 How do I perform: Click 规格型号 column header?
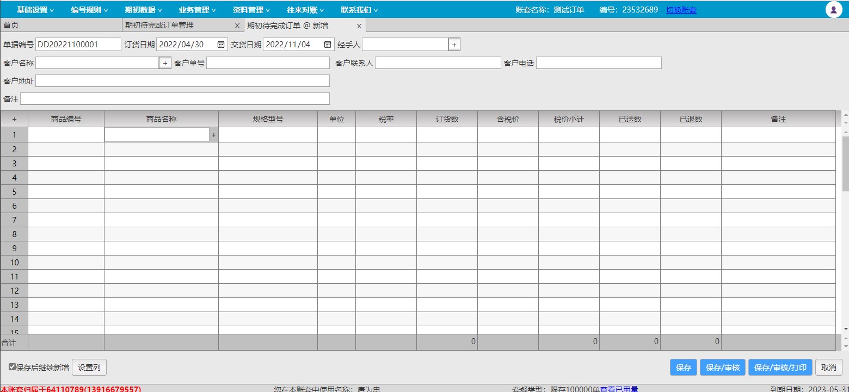point(268,119)
